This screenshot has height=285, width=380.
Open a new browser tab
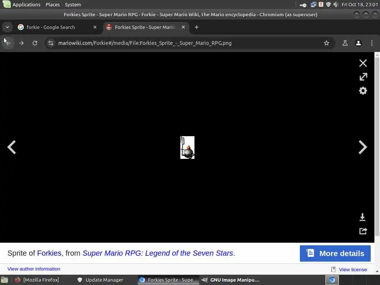[x=197, y=27]
